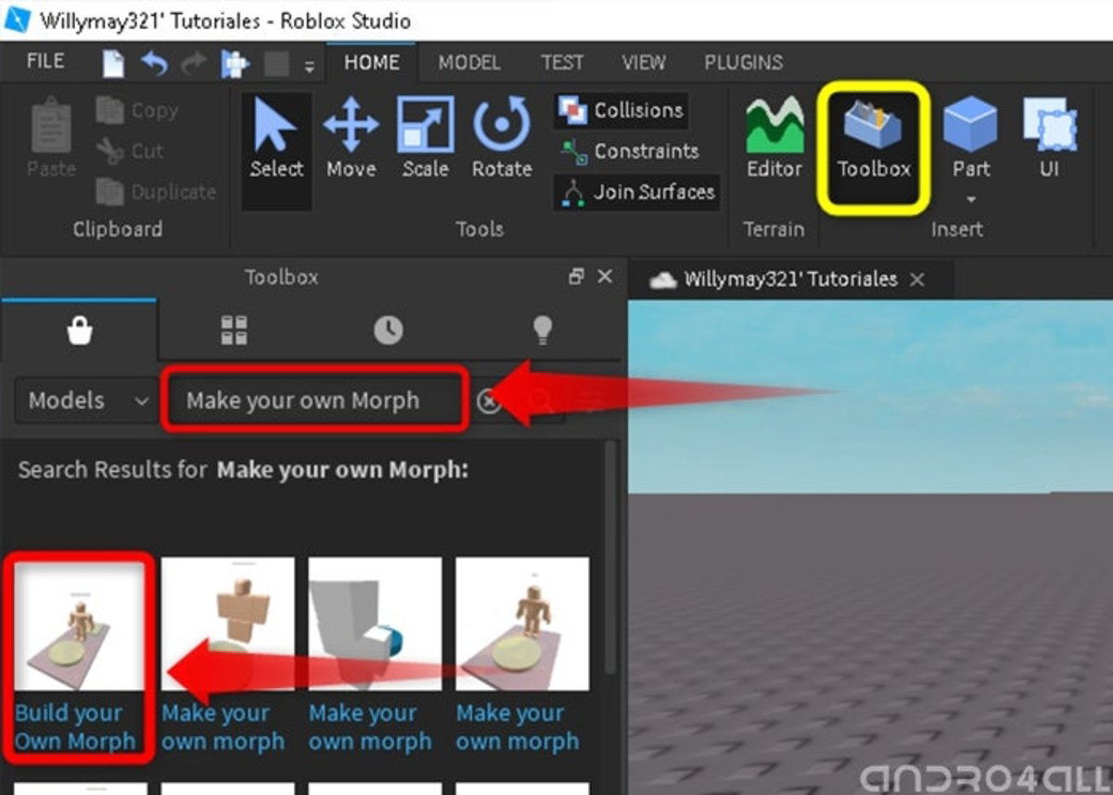Open the FILE menu

(43, 60)
